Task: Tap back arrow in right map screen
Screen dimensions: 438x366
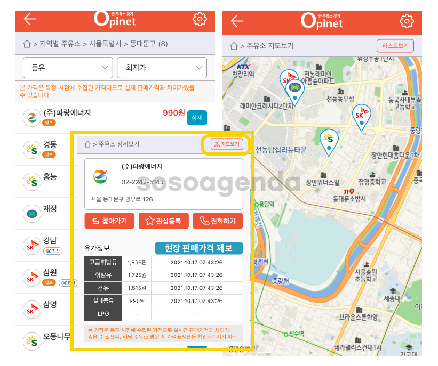Action: click(237, 21)
